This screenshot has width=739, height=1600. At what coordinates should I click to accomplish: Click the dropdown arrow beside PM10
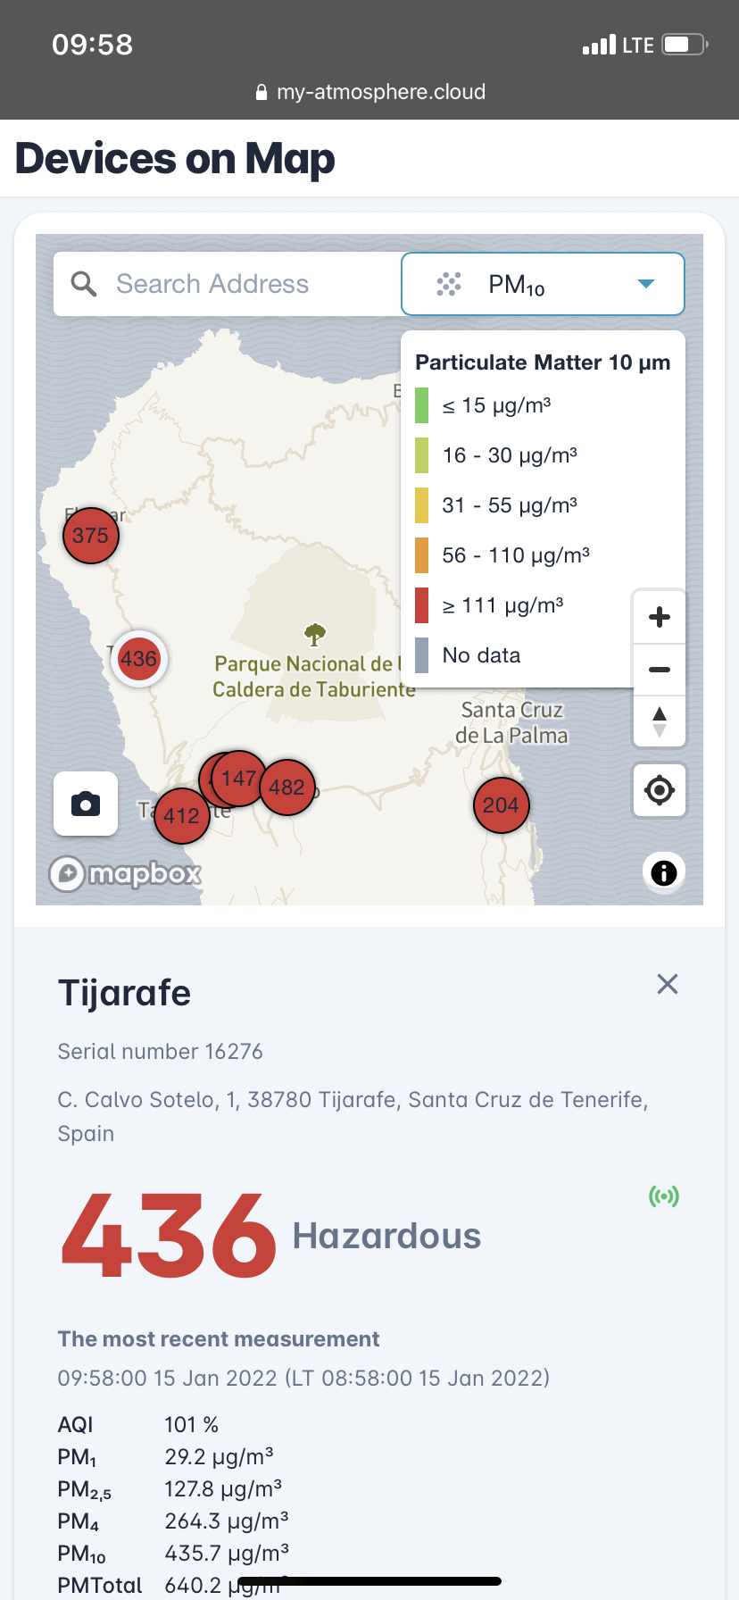tap(646, 284)
